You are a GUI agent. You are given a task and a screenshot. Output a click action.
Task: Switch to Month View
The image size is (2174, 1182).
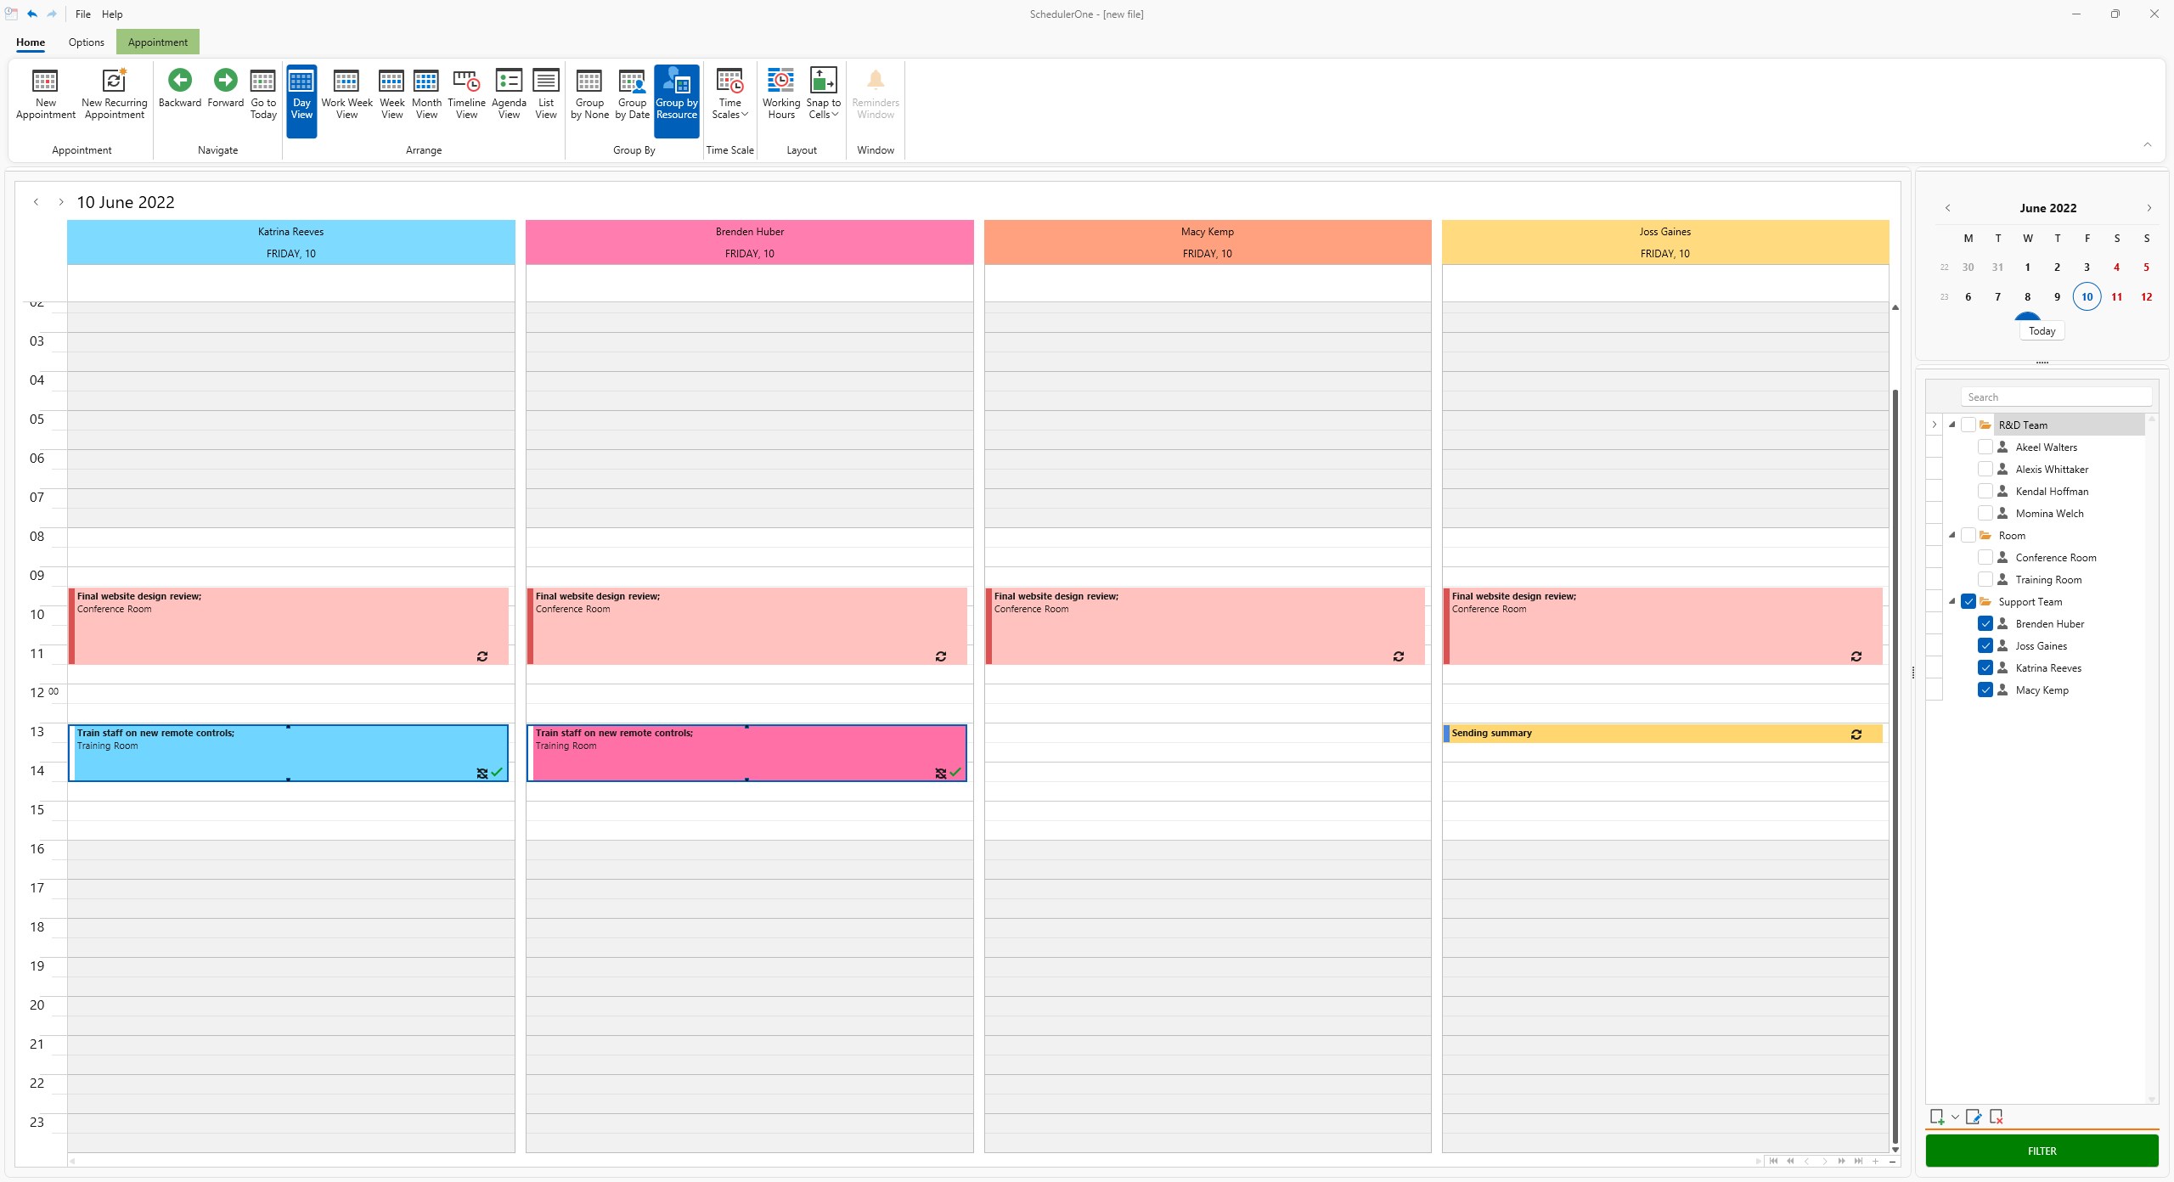pos(426,93)
